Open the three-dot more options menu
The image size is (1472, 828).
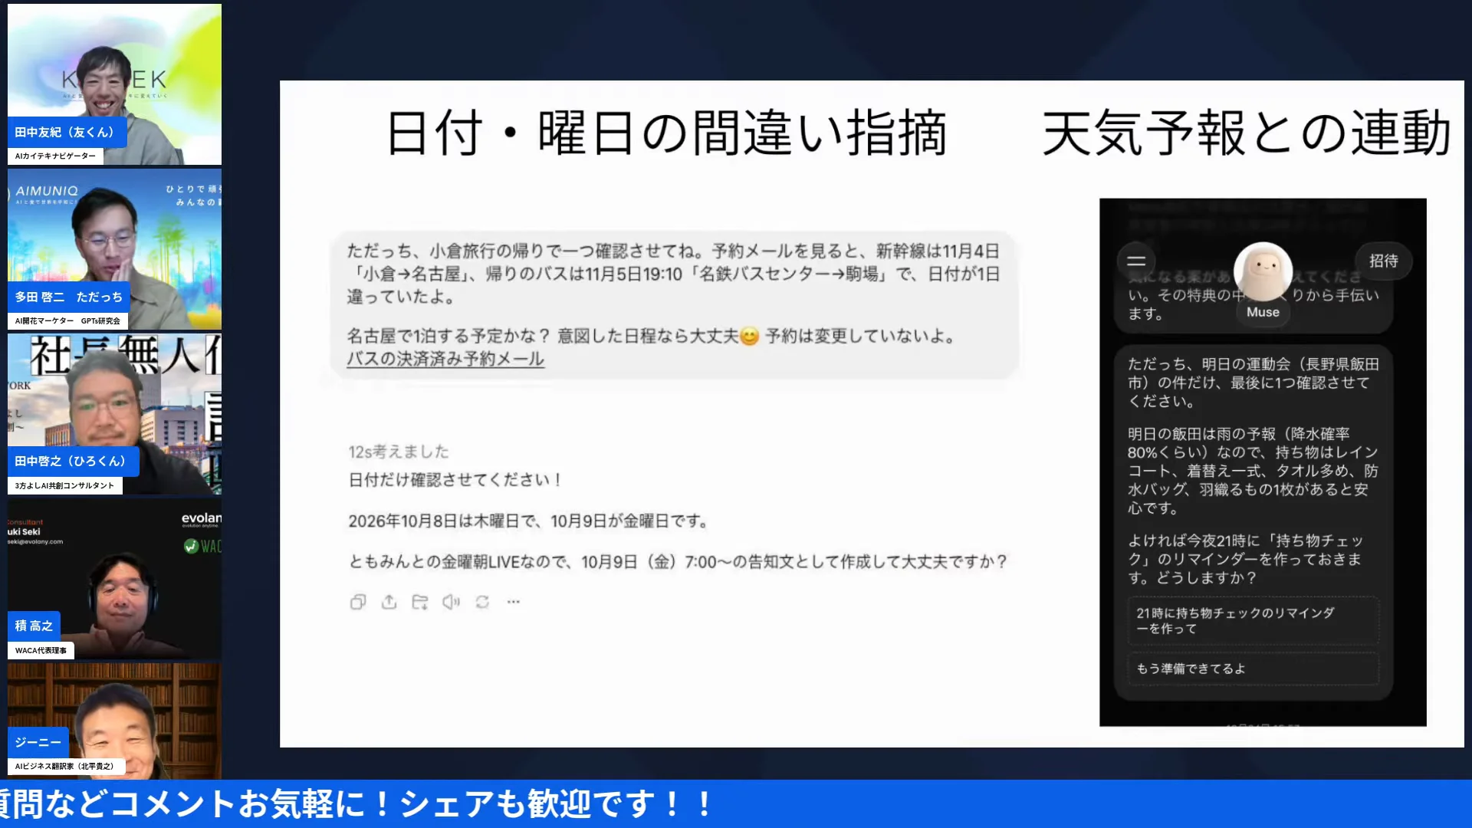(513, 603)
